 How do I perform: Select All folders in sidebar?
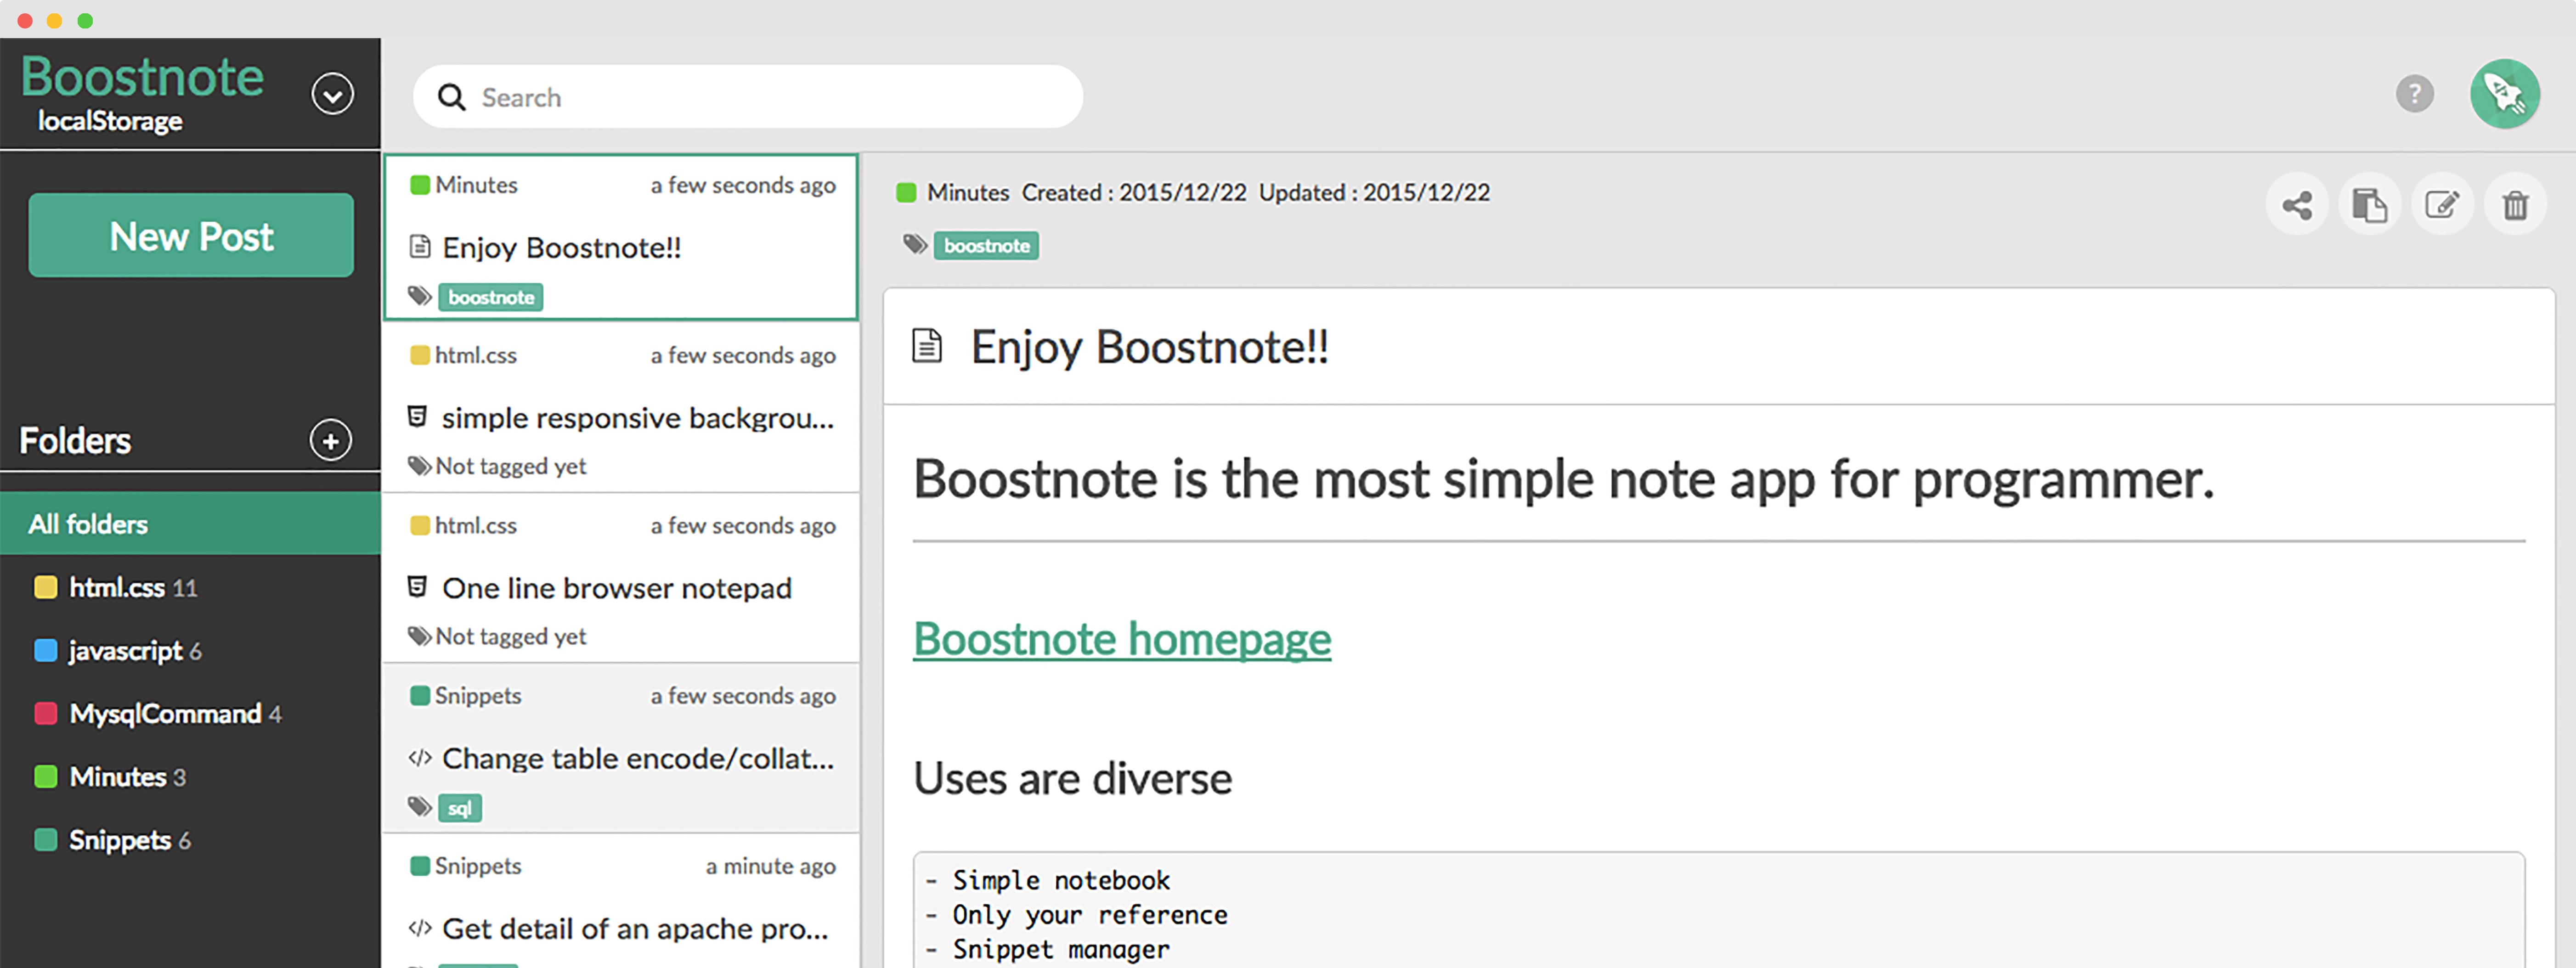tap(190, 523)
